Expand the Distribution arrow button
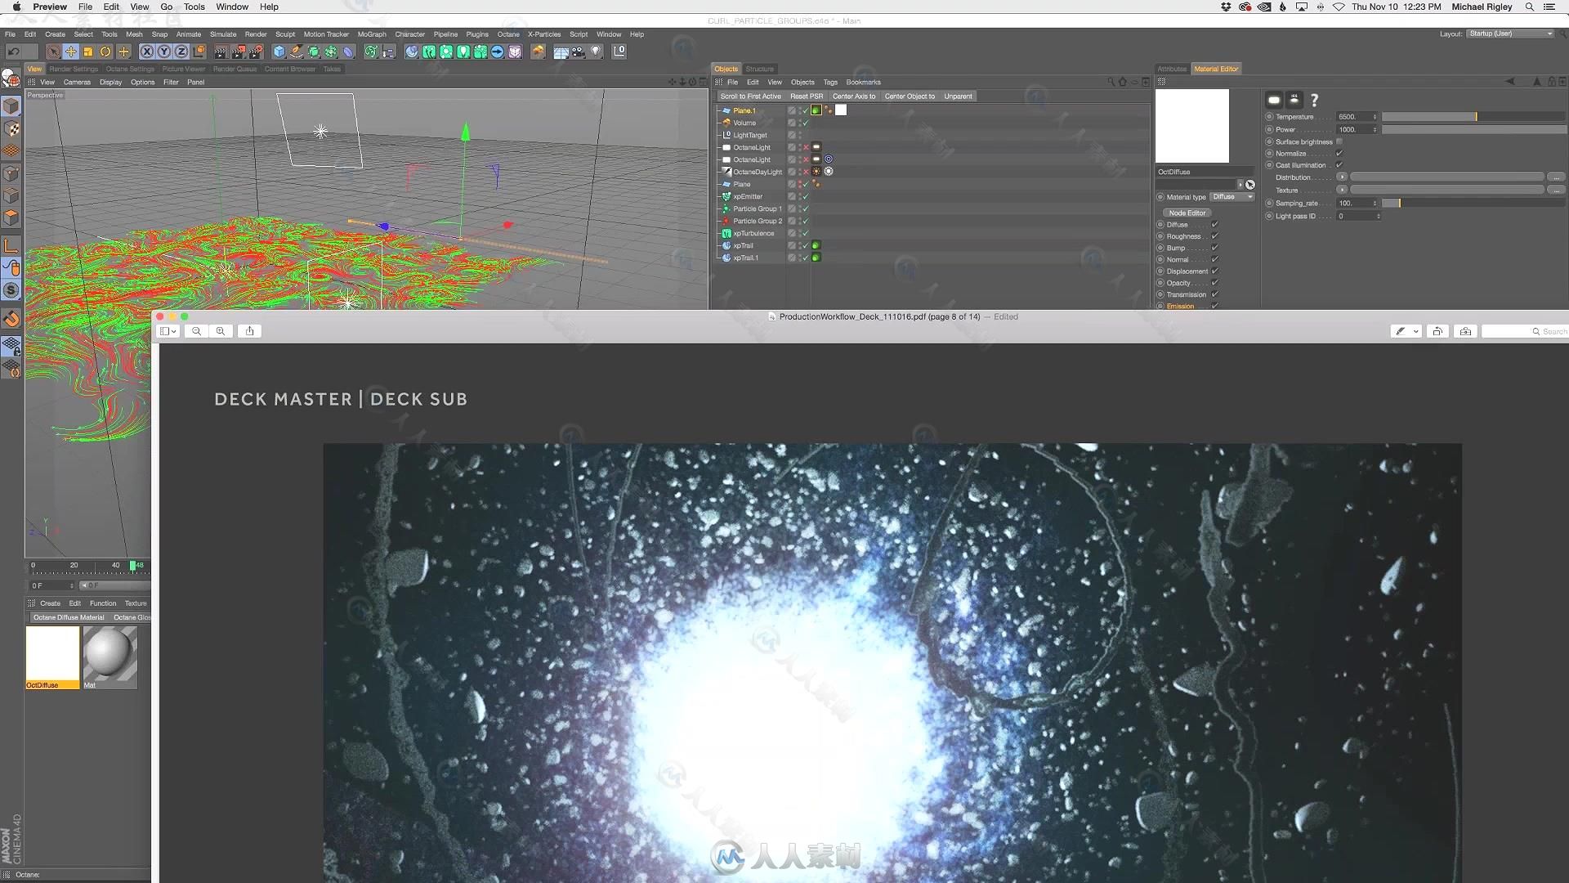This screenshot has width=1569, height=883. tap(1341, 177)
